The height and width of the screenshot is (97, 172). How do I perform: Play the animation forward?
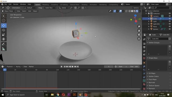[72, 67]
